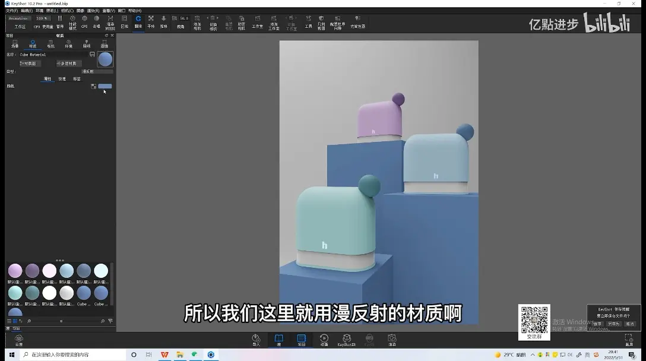646x361 pixels.
Task: Open the material Type dropdown showing diffuse
Action: pyautogui.click(x=97, y=71)
